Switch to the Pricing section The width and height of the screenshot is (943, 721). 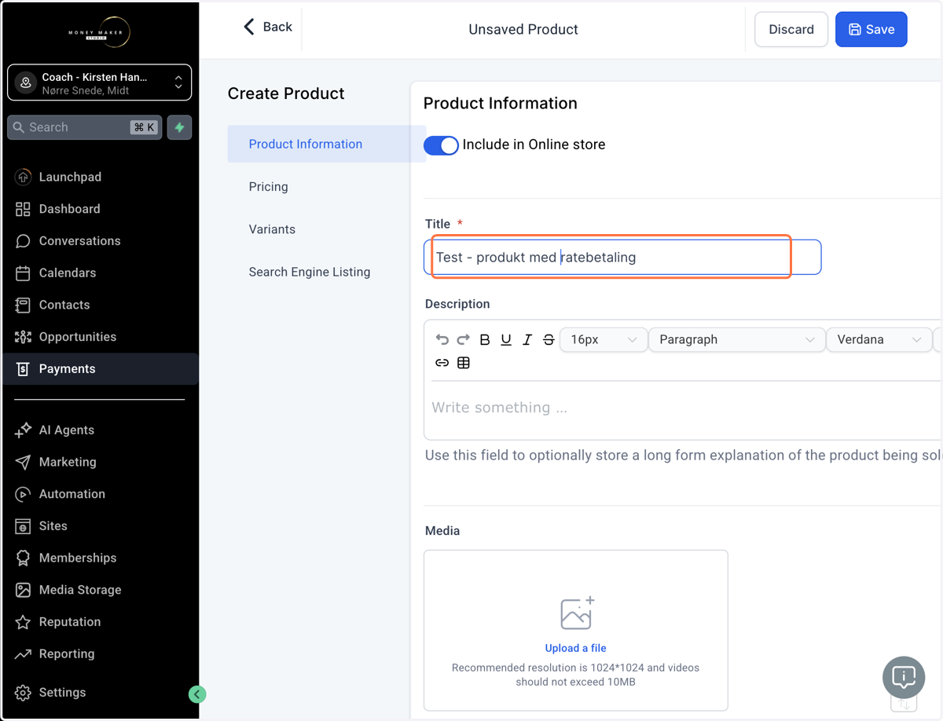[x=269, y=186]
